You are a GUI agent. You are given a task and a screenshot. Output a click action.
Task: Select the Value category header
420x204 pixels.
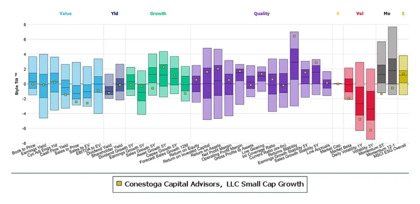65,14
